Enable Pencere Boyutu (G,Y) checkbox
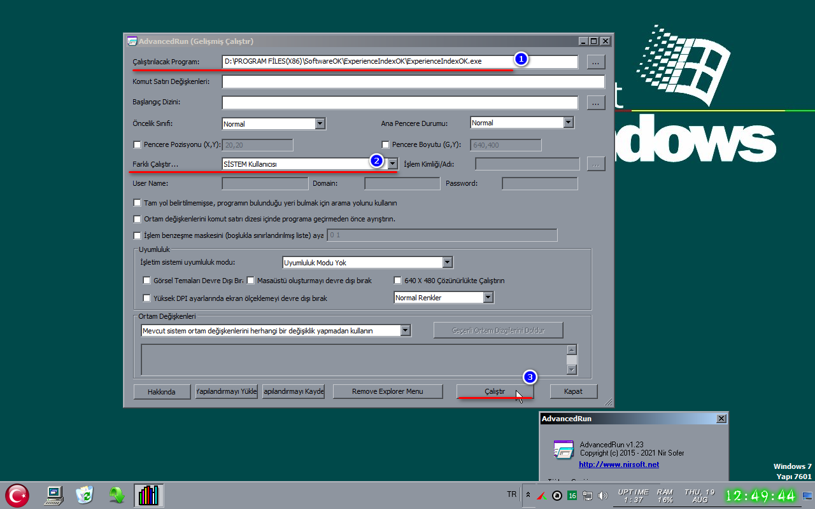The image size is (815, 509). (385, 144)
